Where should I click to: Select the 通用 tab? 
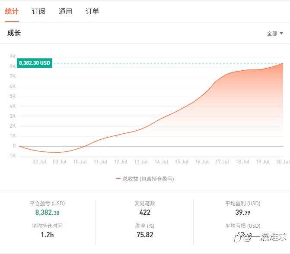[65, 11]
